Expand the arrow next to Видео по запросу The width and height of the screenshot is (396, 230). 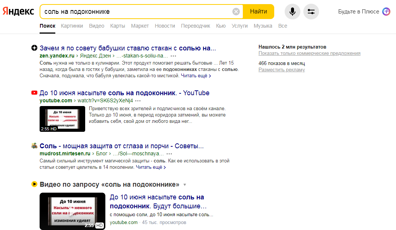click(185, 185)
